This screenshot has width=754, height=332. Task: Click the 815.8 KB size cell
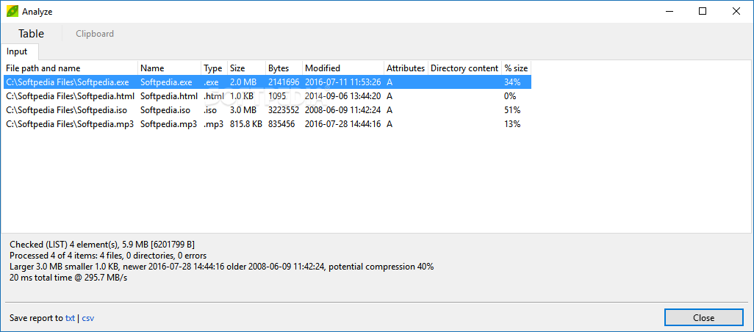(246, 124)
